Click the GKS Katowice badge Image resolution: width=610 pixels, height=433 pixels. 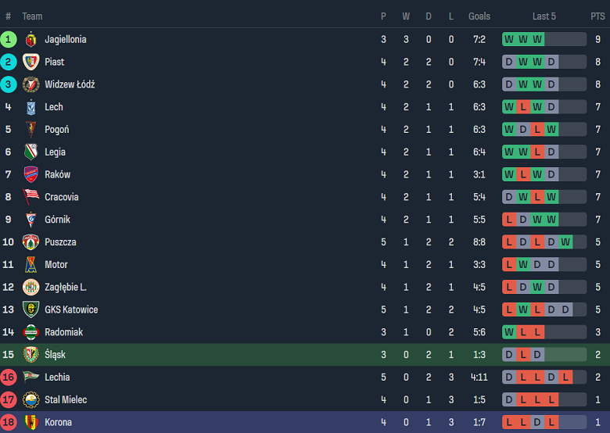[30, 310]
